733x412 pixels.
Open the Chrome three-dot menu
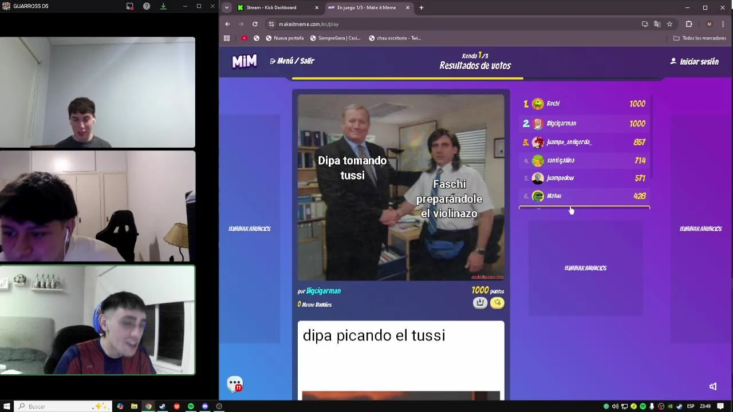(723, 24)
